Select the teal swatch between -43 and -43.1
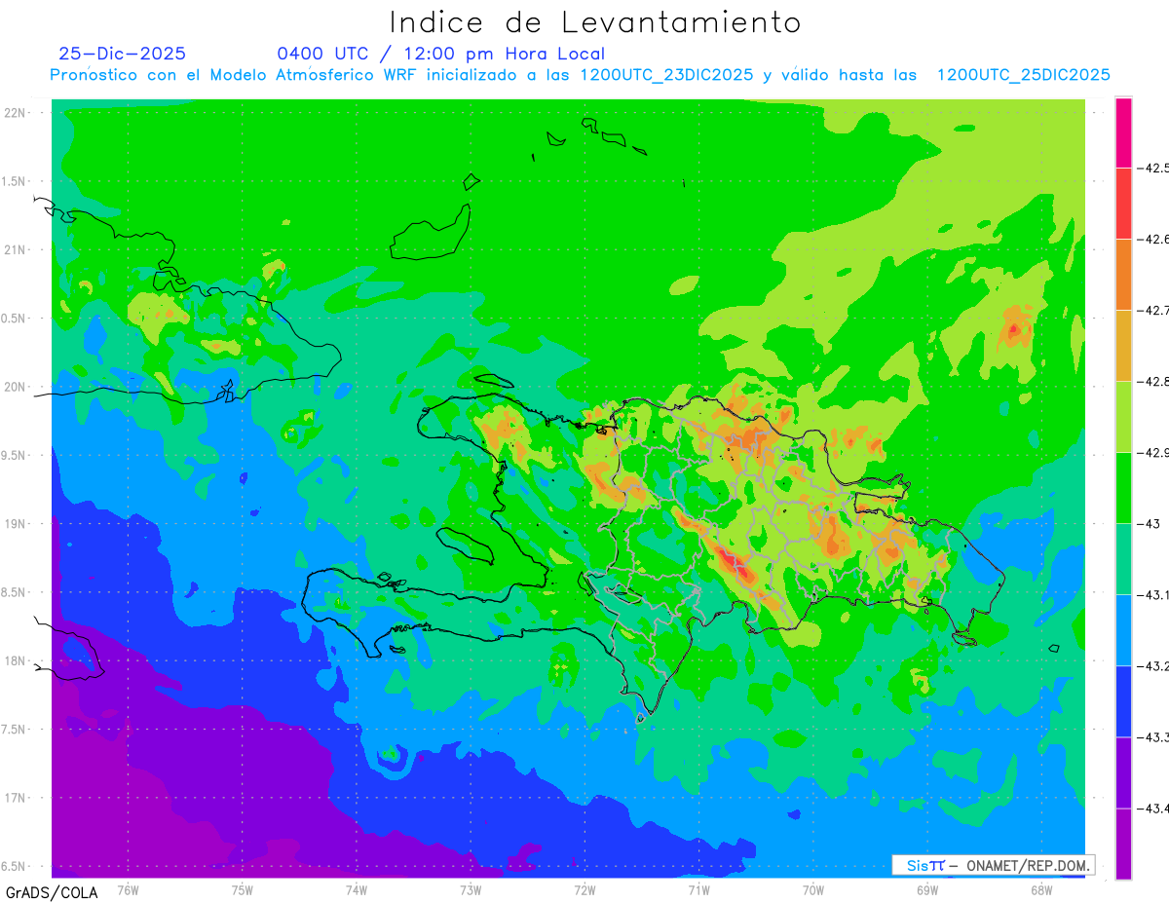The height and width of the screenshot is (903, 1169). (1123, 558)
